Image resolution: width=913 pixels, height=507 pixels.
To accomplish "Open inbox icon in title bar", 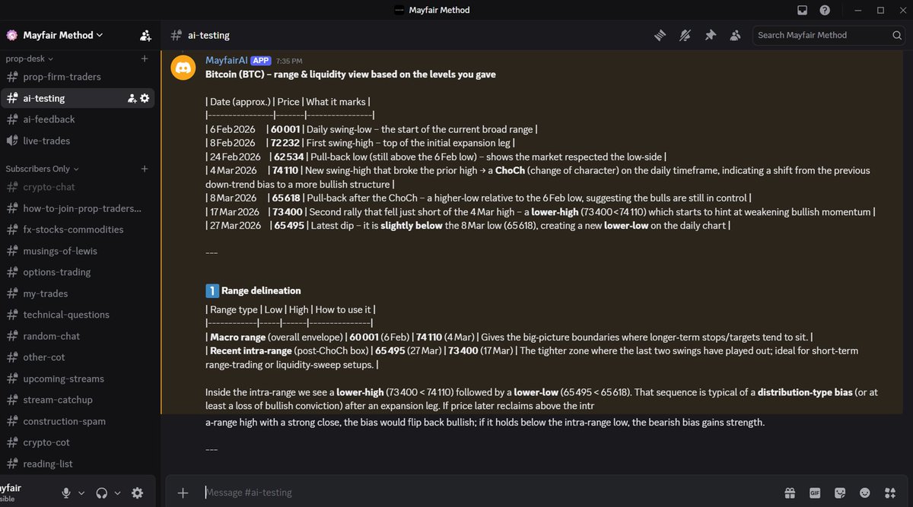I will coord(802,10).
